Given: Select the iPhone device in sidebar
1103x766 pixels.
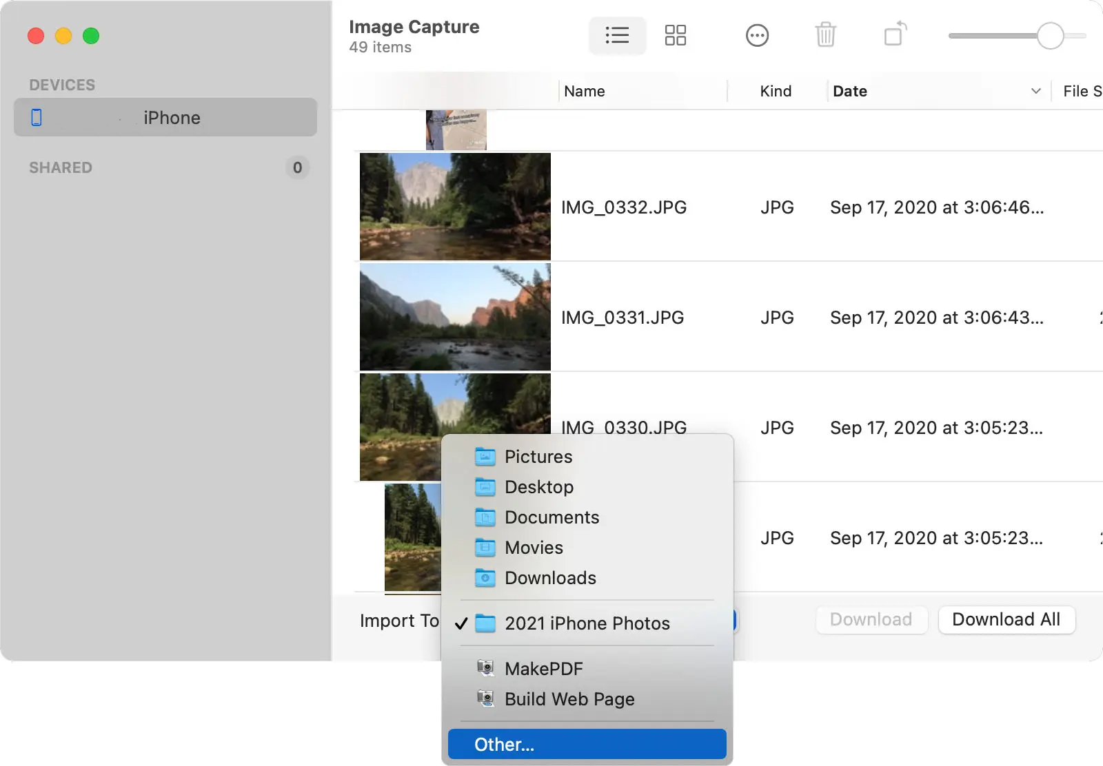Looking at the screenshot, I should [165, 117].
